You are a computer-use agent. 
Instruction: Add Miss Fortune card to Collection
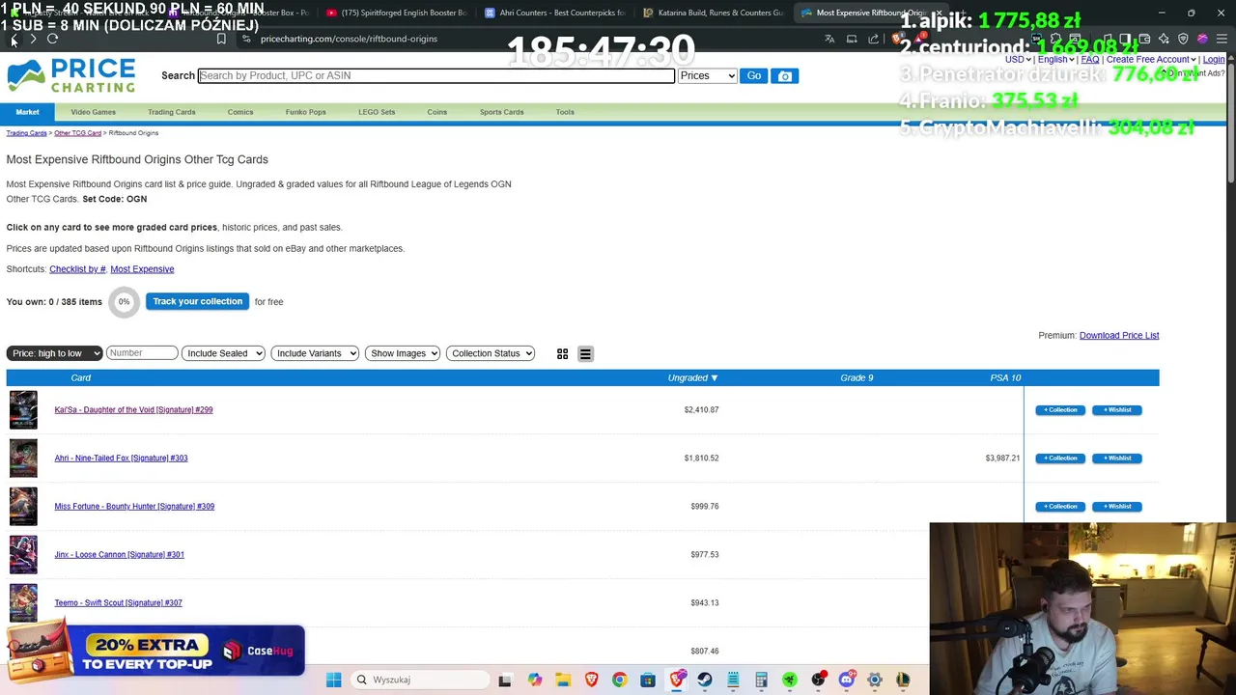[x=1060, y=507]
